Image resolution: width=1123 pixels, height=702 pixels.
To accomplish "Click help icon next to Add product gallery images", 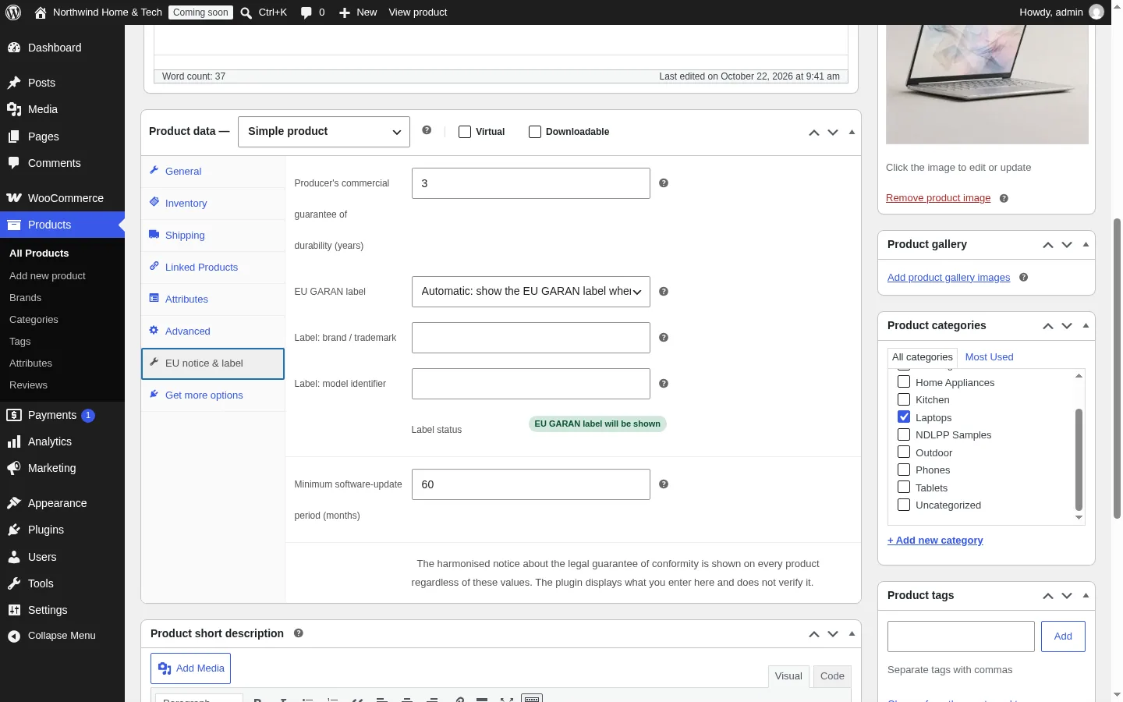I will click(1024, 277).
